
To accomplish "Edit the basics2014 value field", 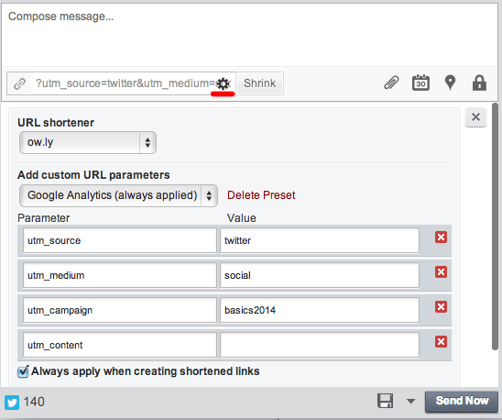I will (320, 310).
